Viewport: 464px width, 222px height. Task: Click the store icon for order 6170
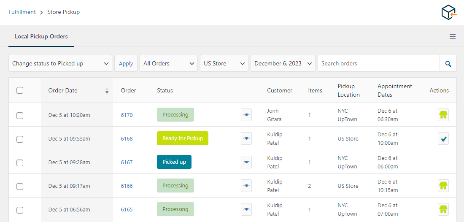[443, 115]
